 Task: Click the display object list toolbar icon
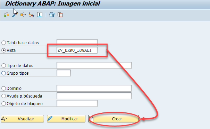coord(32,15)
